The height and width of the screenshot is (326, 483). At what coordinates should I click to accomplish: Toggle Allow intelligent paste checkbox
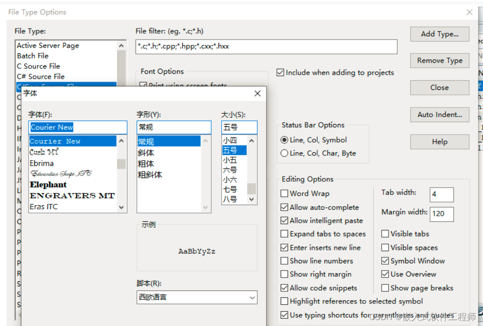[x=322, y=220]
